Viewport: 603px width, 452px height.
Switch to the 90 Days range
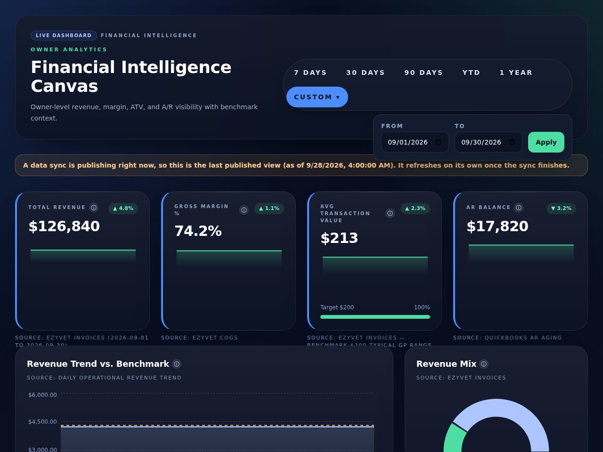click(x=424, y=73)
